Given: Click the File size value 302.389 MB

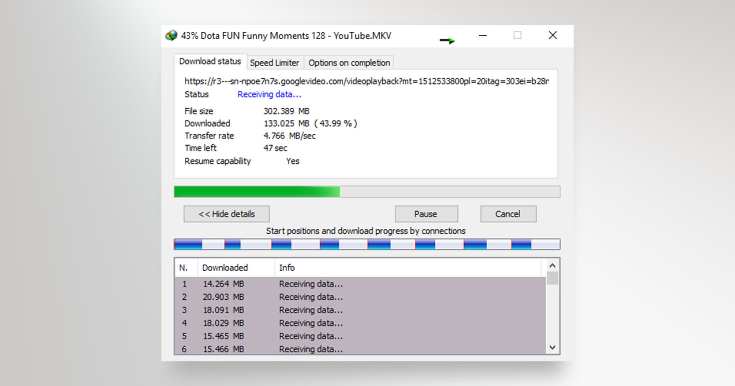Looking at the screenshot, I should click(x=287, y=111).
